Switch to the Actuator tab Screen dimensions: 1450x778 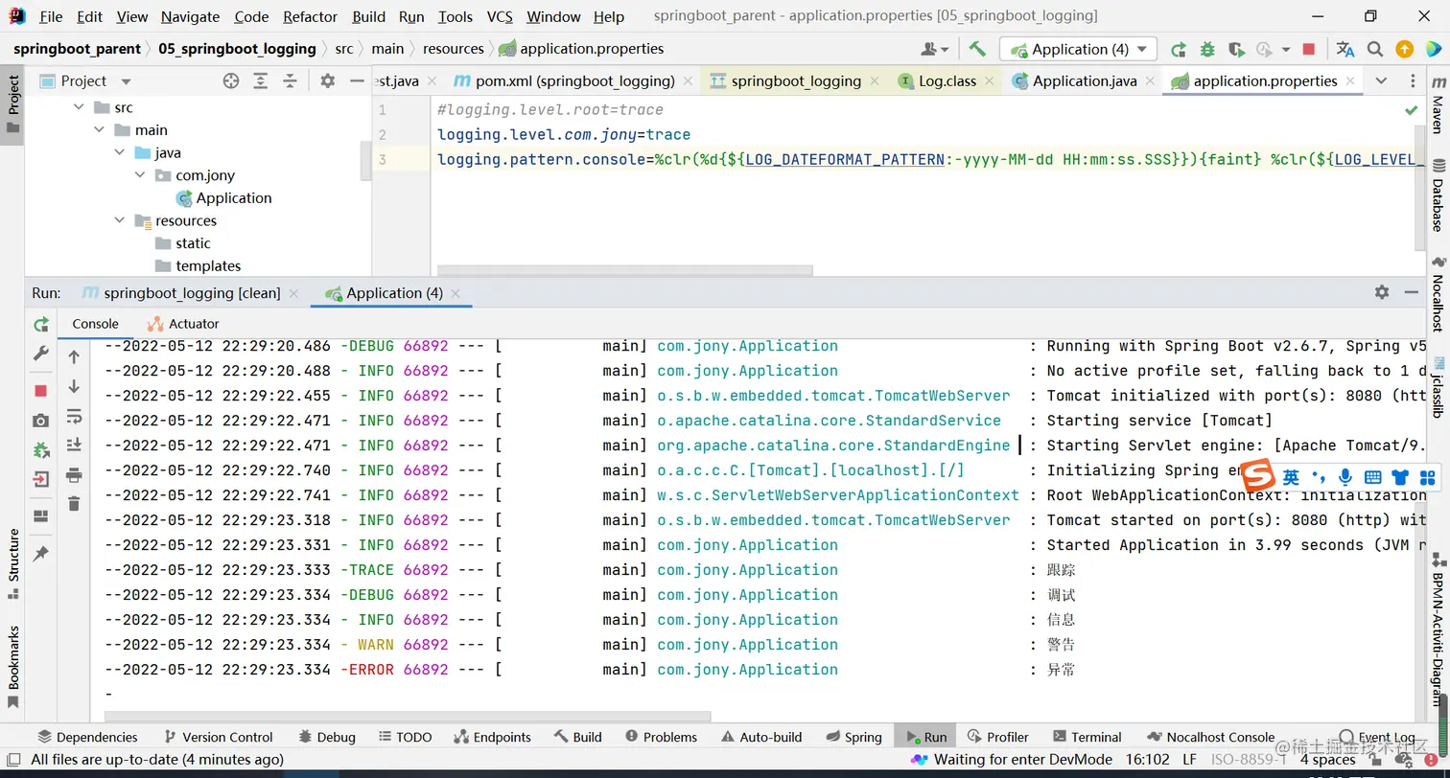(183, 324)
